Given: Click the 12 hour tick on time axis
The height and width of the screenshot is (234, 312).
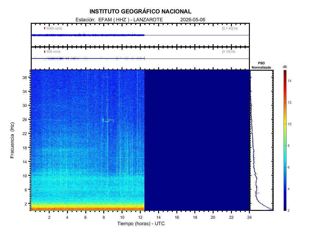Looking at the screenshot, I should pyautogui.click(x=140, y=217).
